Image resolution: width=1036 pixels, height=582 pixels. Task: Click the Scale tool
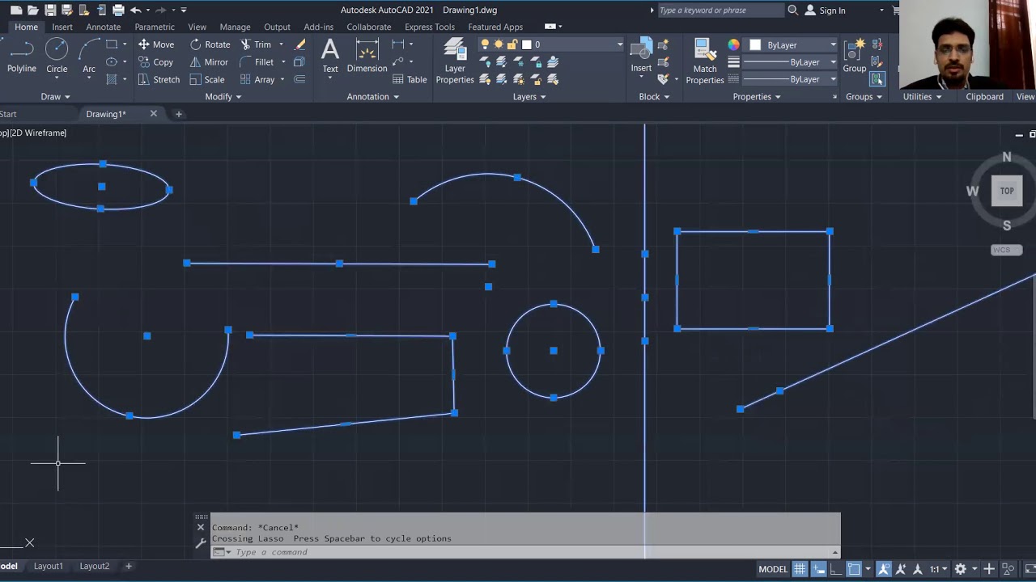[x=207, y=79]
